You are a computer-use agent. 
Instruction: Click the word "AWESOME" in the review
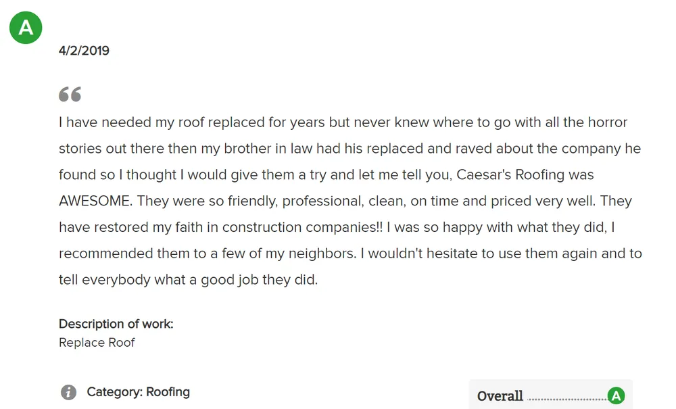pos(95,201)
